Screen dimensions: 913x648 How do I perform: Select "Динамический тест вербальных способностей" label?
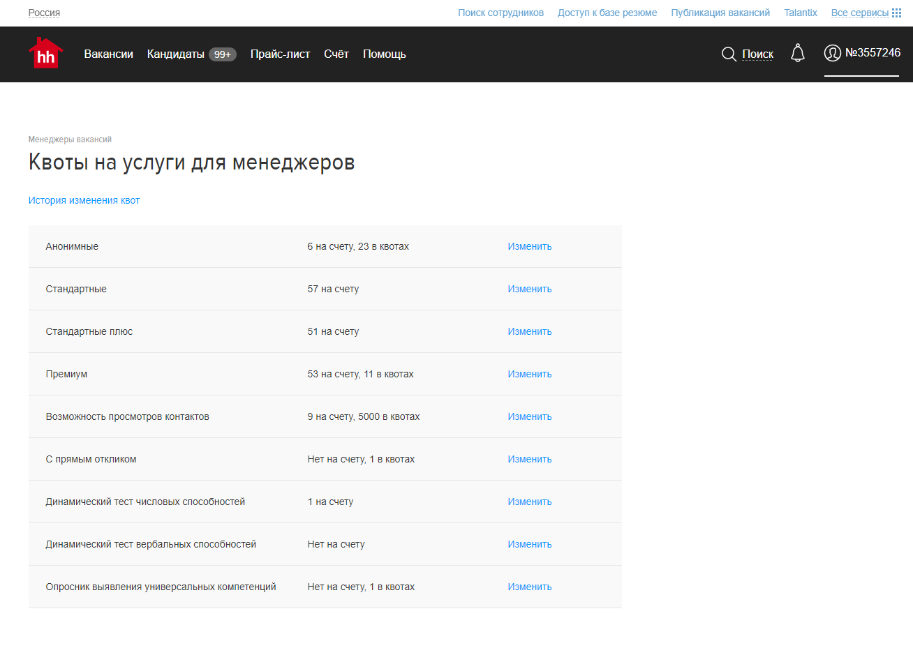[x=151, y=544]
